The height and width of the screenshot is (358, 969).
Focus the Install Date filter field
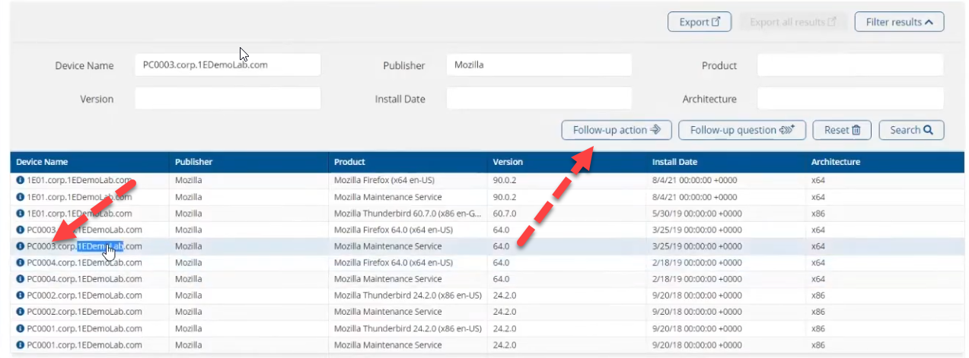pyautogui.click(x=539, y=99)
